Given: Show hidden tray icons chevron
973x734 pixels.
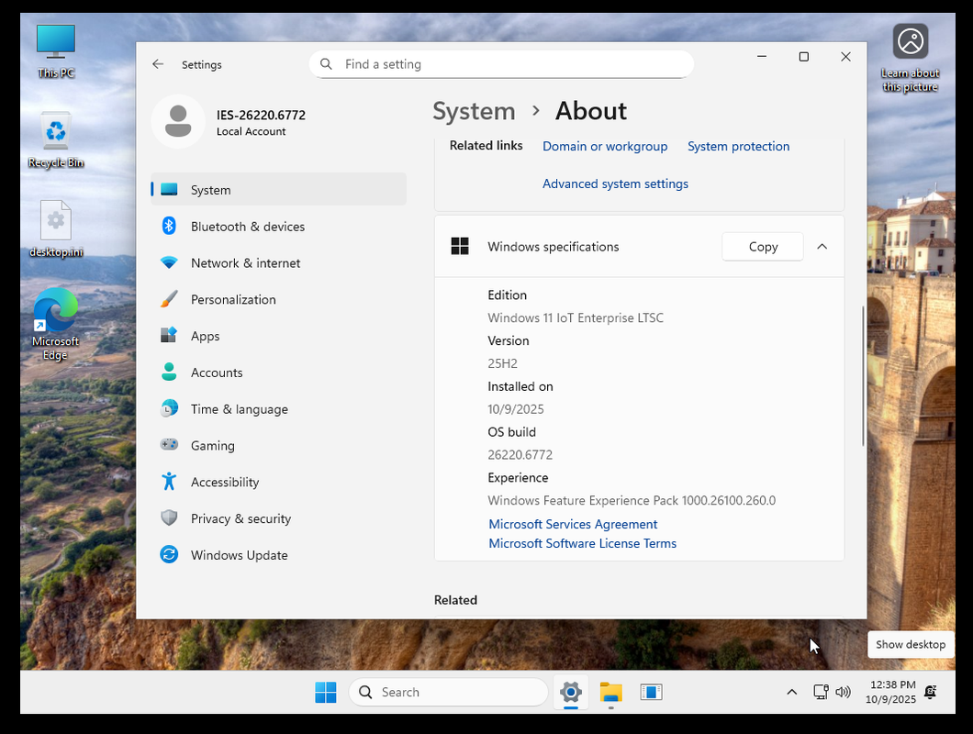Looking at the screenshot, I should pyautogui.click(x=792, y=691).
